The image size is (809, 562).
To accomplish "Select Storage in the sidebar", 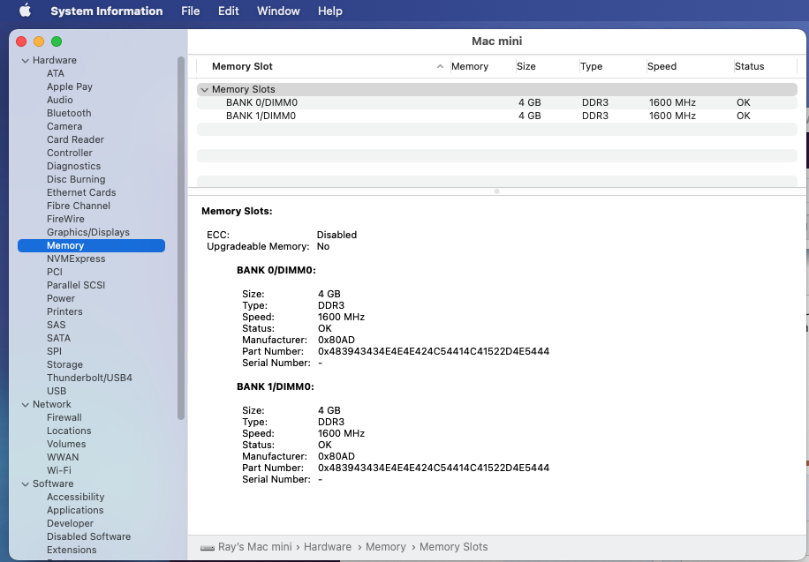I will click(x=64, y=364).
